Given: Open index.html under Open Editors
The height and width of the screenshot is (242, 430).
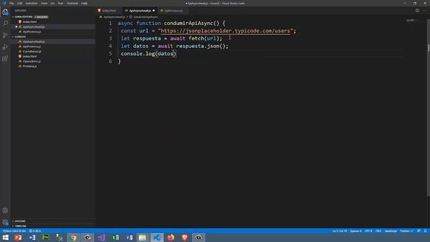Looking at the screenshot, I should click(x=30, y=22).
